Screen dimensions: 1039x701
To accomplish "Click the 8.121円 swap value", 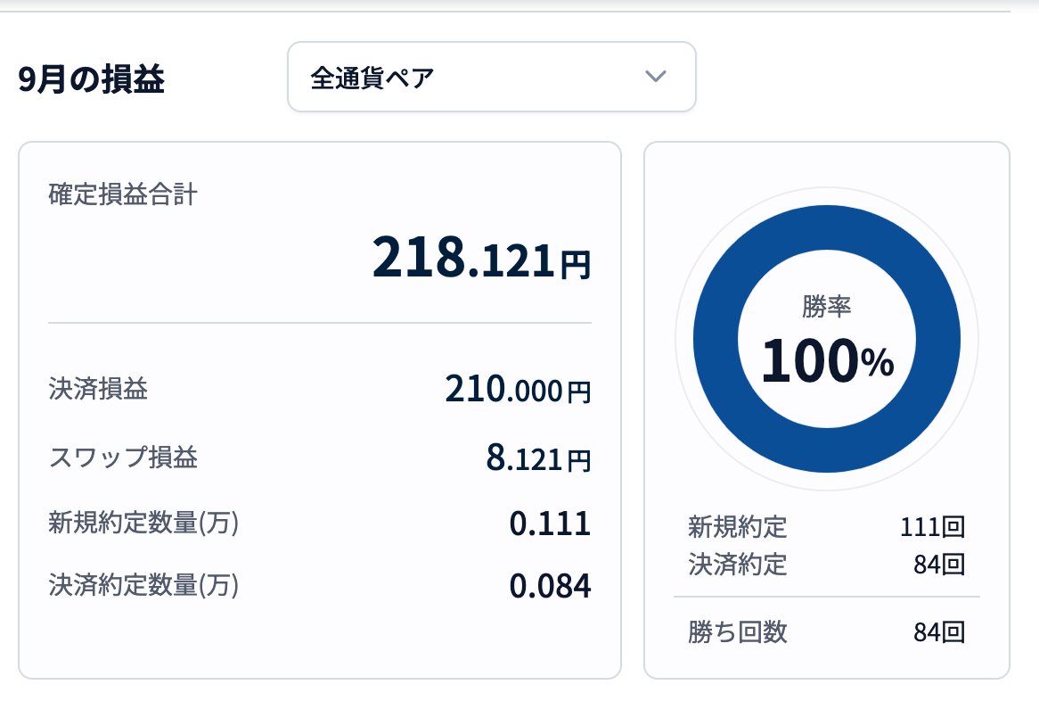I will [x=538, y=458].
